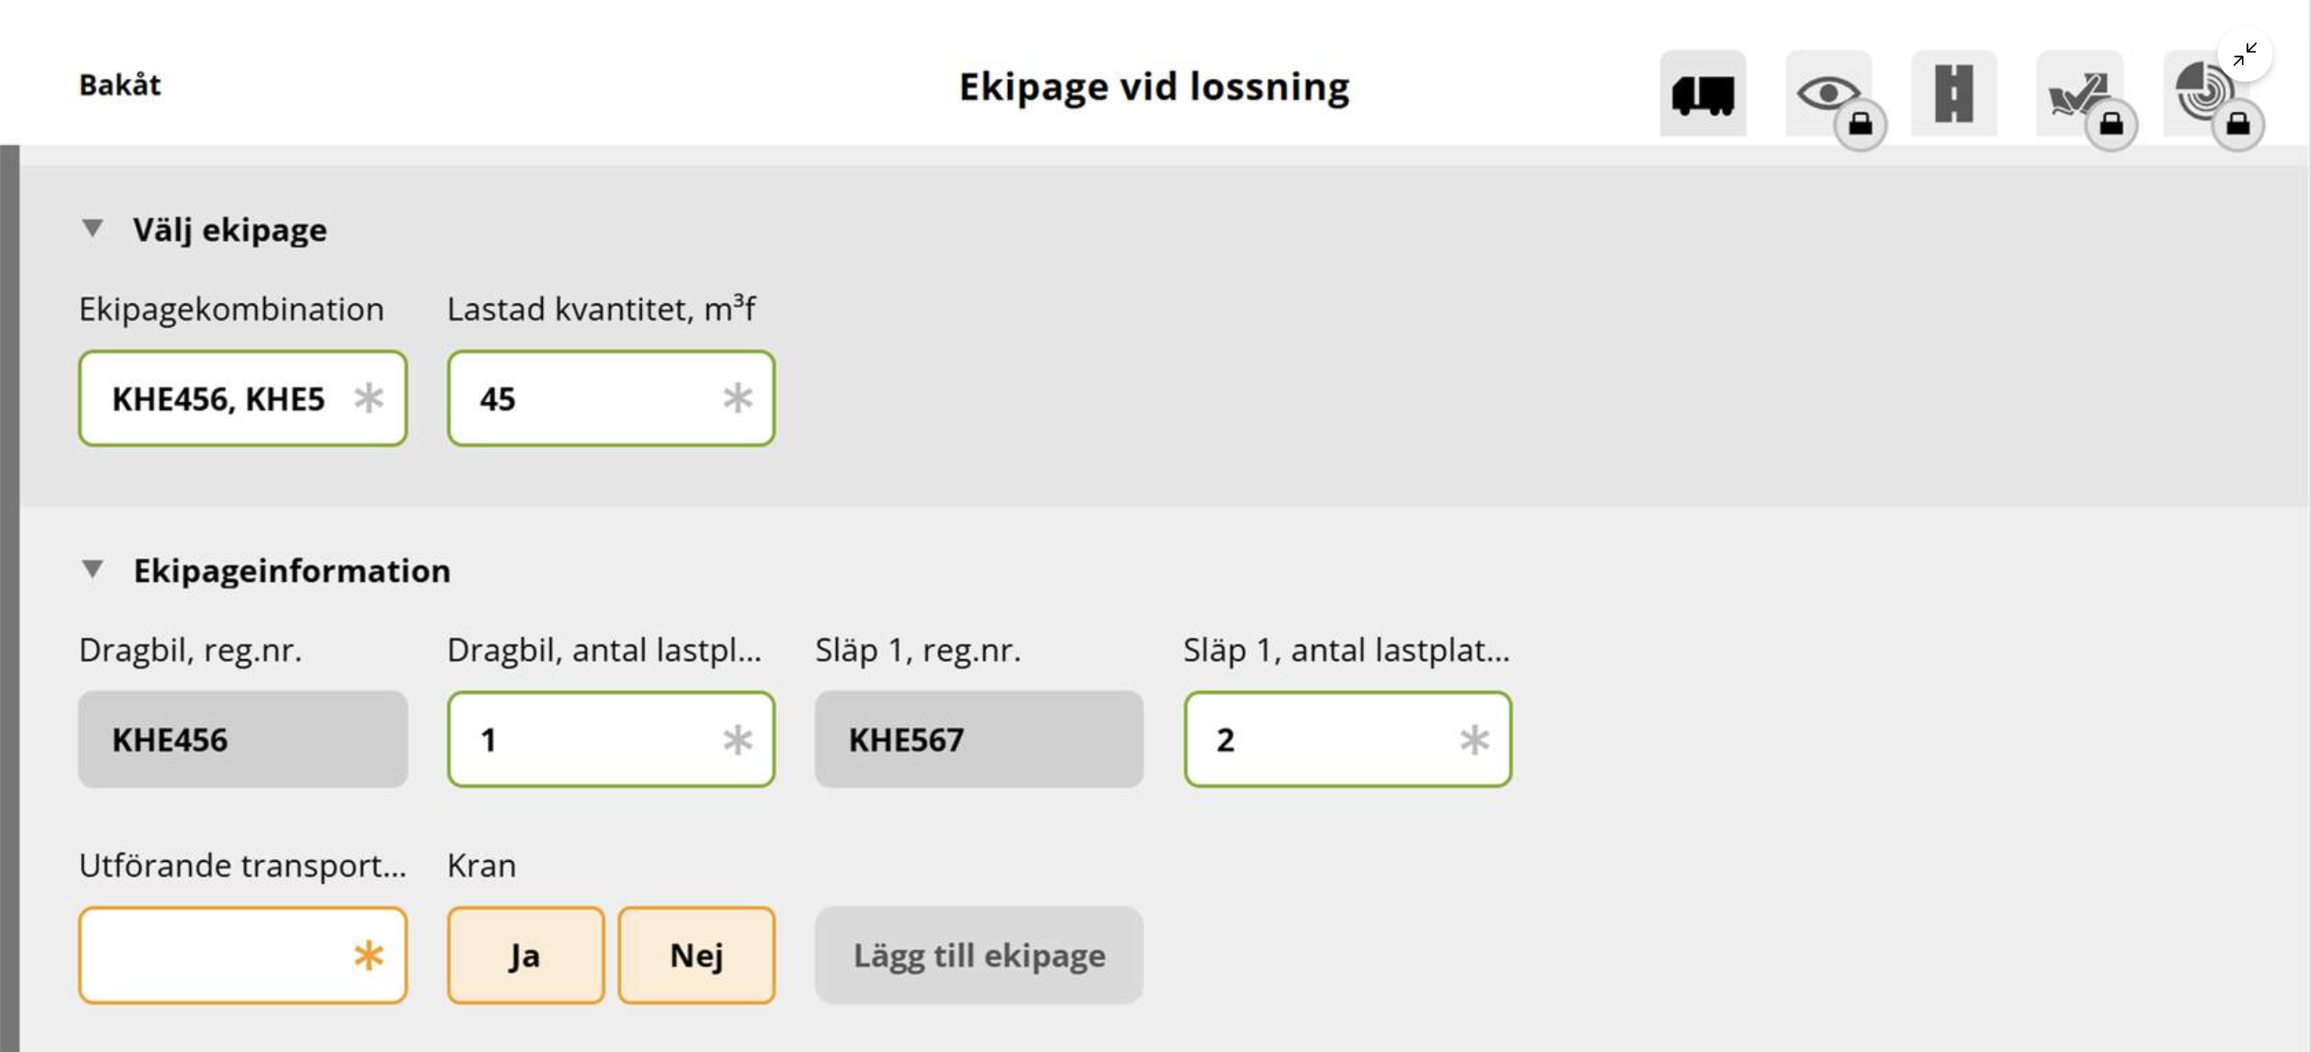Image resolution: width=2311 pixels, height=1052 pixels.
Task: Edit Släp 1 antal lastplatser field
Action: [1347, 739]
